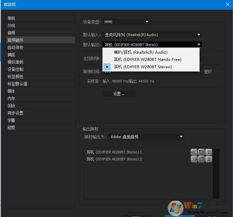Click the front-right surround icon in row 2

click(x=201, y=159)
